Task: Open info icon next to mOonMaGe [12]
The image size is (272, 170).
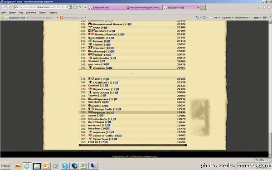Action: pos(115,119)
